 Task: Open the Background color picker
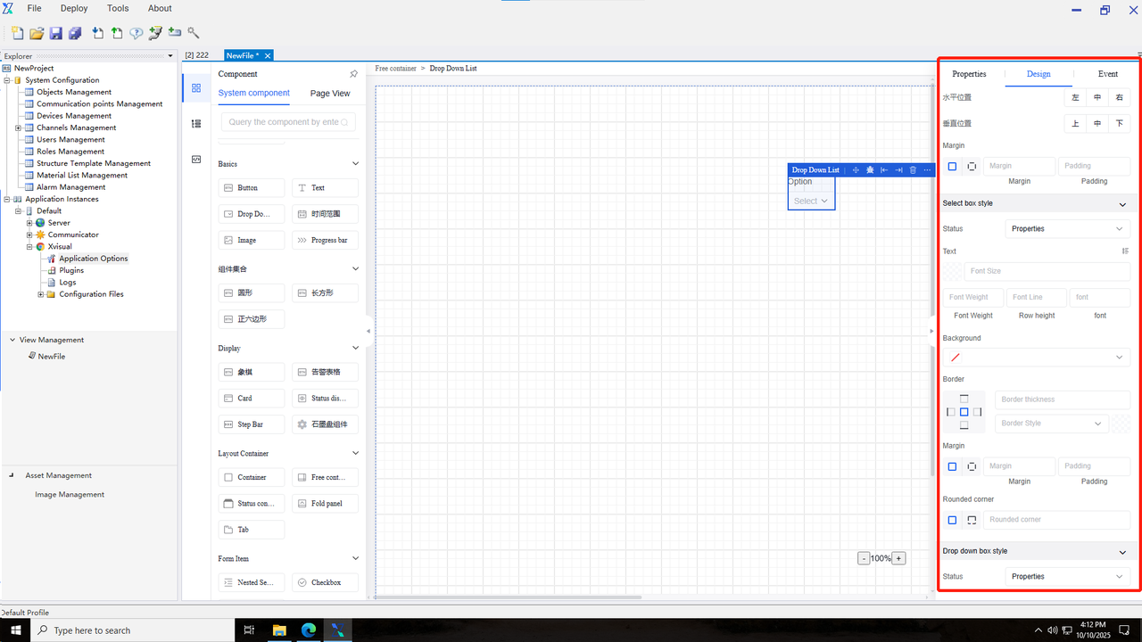[1036, 358]
